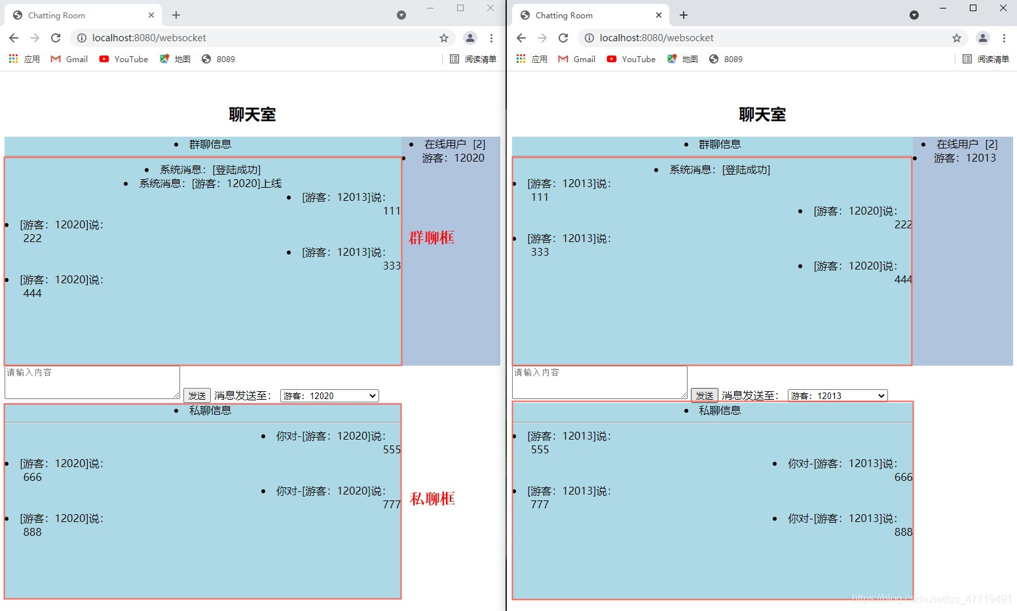Click message input box in left chat
This screenshot has width=1017, height=611.
click(92, 382)
